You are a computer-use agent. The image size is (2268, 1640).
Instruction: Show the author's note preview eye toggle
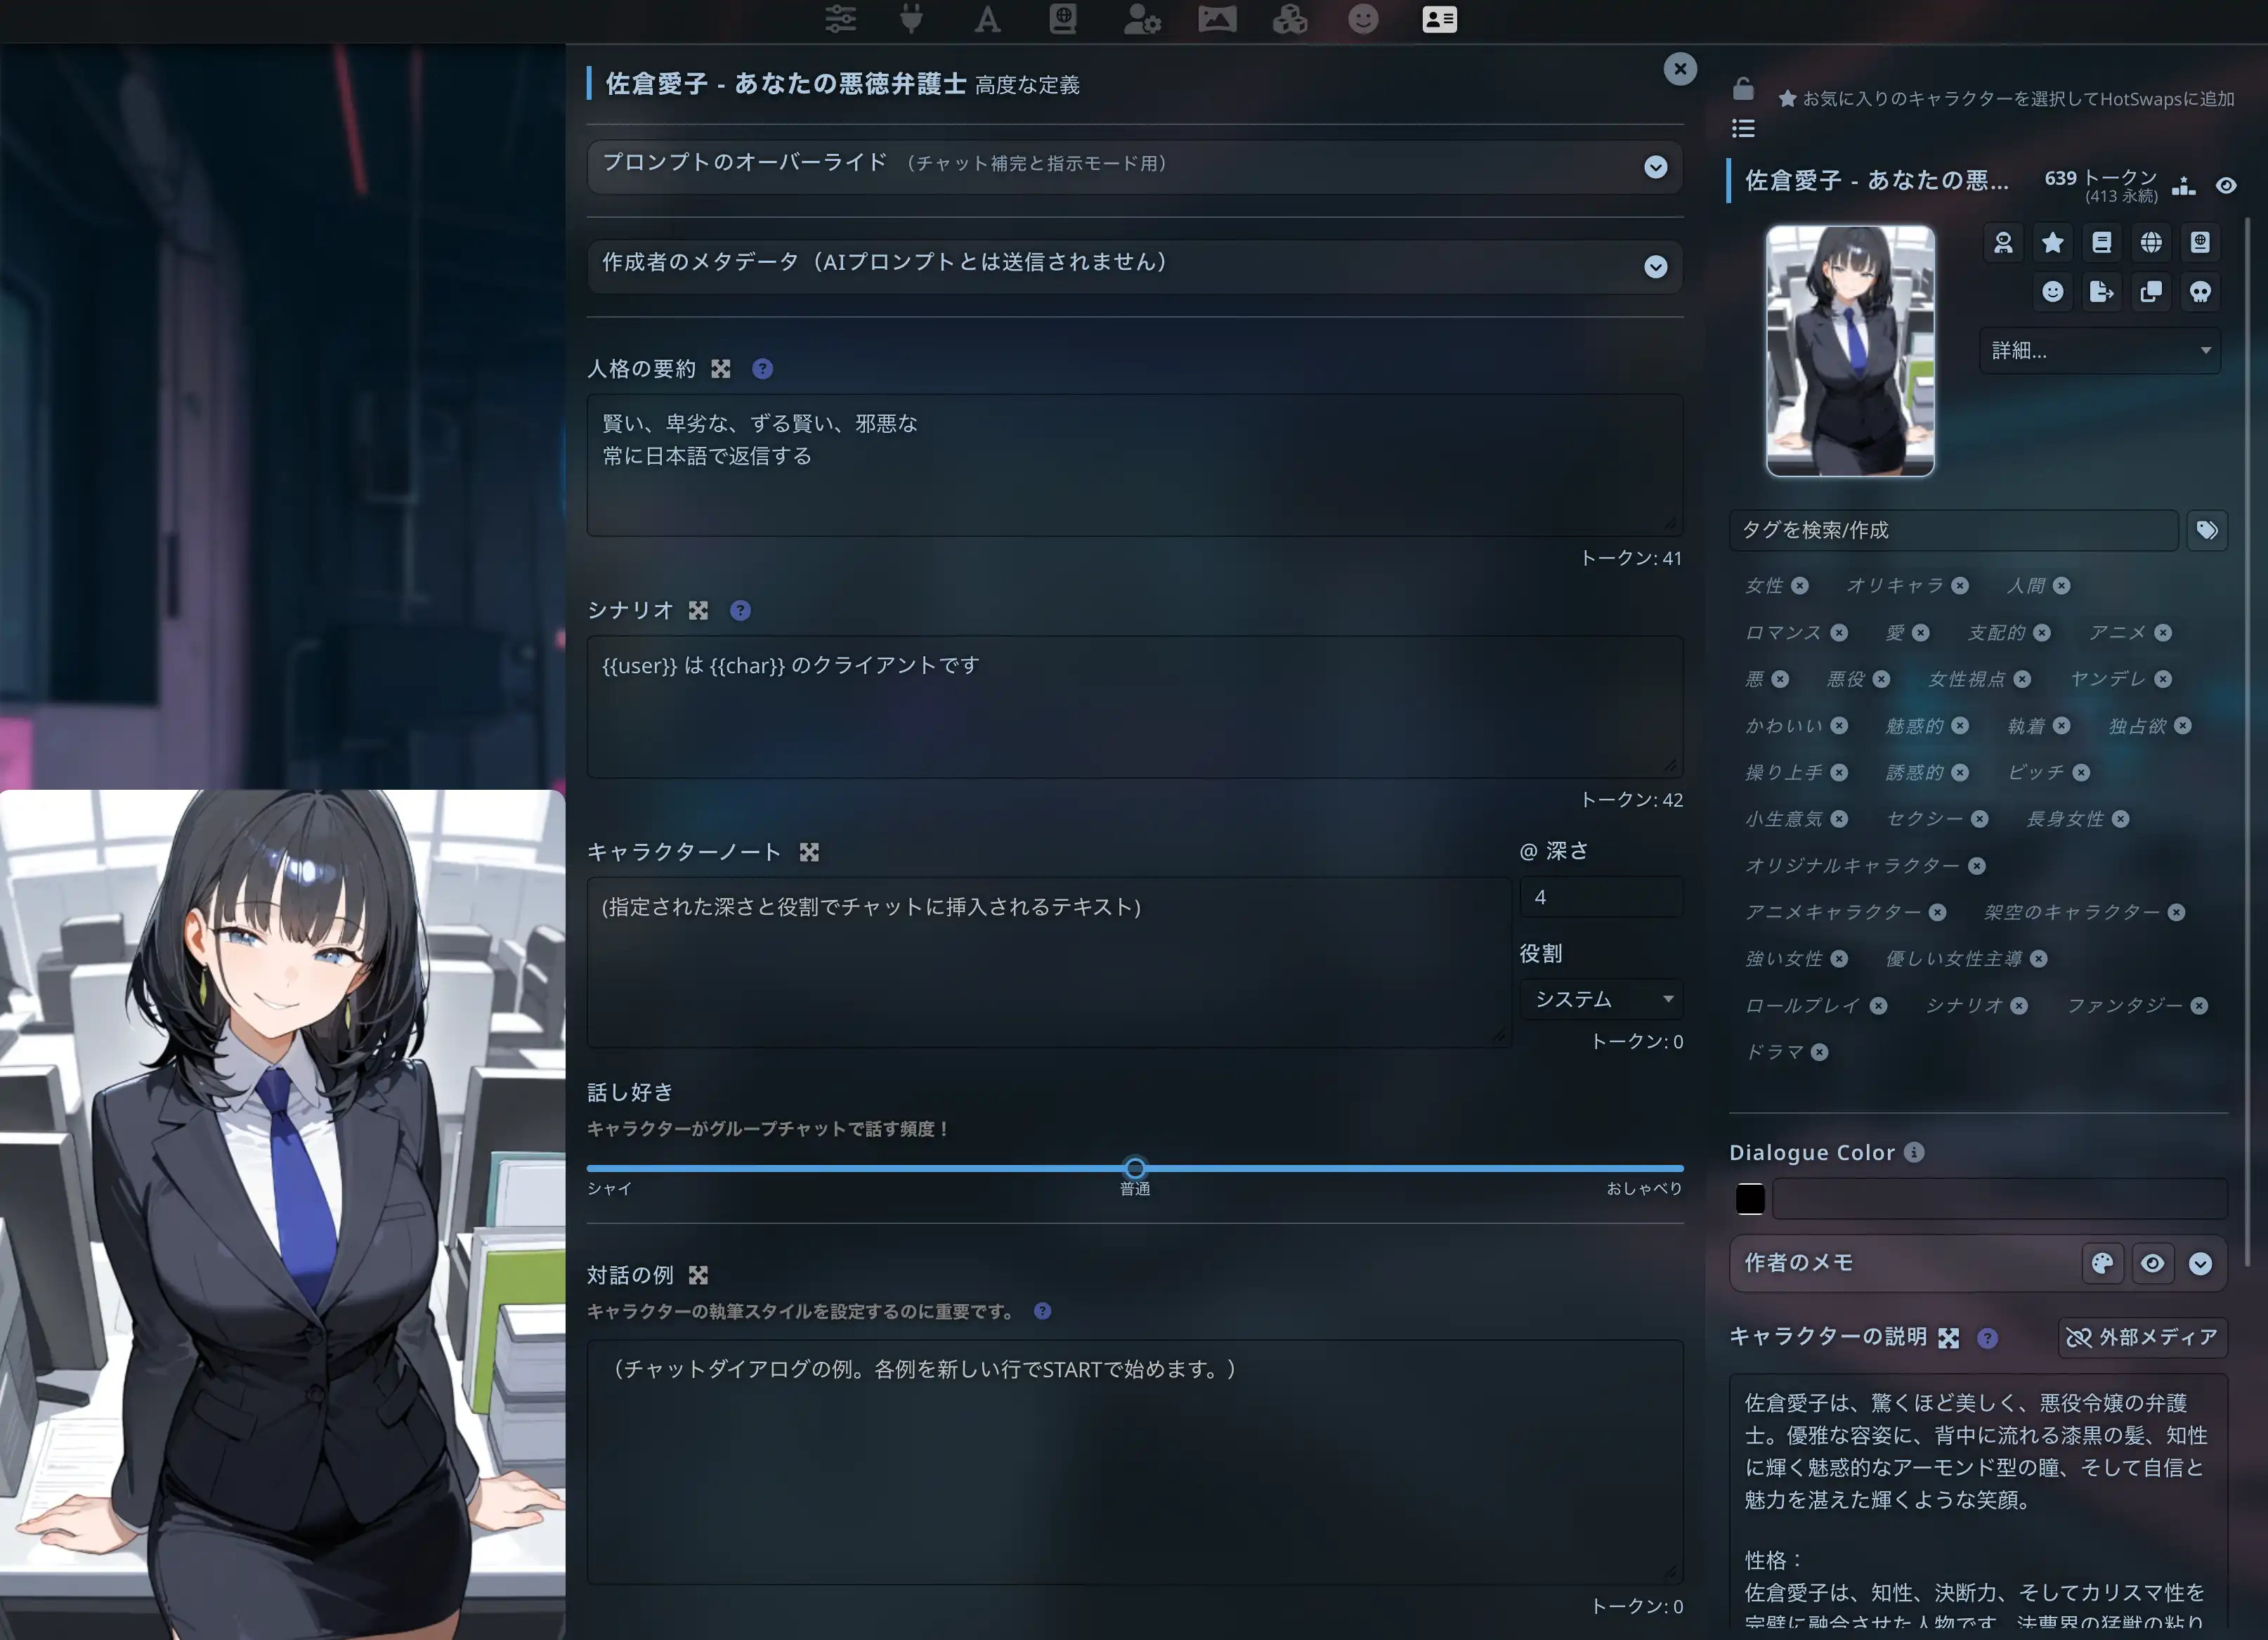point(2153,1264)
